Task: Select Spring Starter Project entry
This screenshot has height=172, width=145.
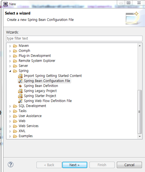Action: [40, 96]
